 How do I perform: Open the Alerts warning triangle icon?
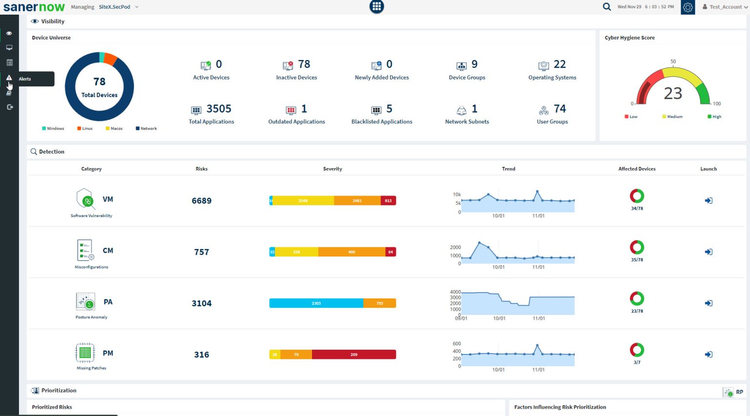point(9,78)
